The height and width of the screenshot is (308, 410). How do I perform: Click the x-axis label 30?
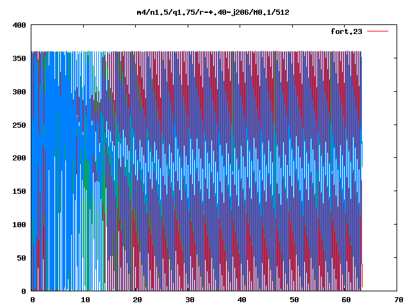(190, 300)
